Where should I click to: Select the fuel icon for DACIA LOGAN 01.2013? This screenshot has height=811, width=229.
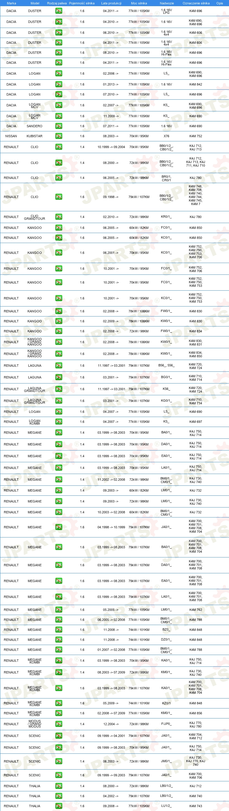[x=59, y=84]
